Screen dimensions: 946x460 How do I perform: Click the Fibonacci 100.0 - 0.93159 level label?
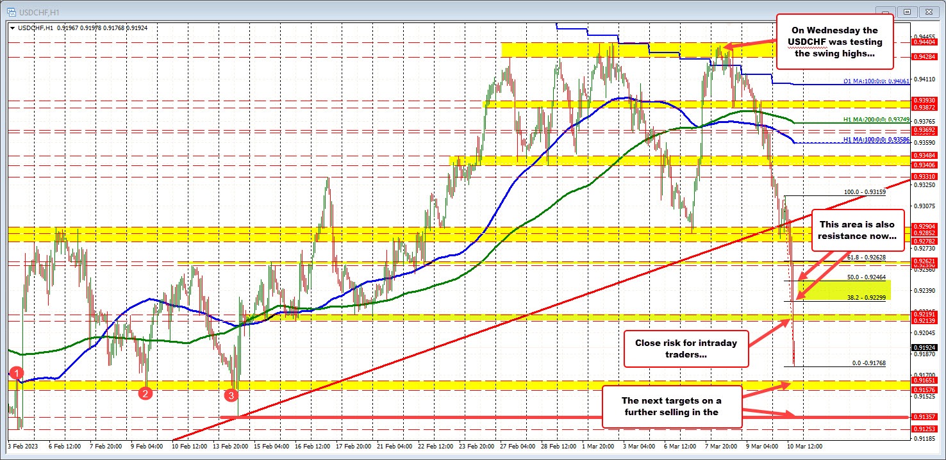click(x=864, y=192)
